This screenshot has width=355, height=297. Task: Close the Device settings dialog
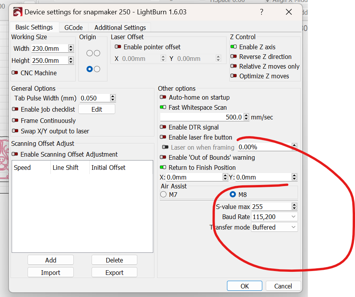[x=289, y=12]
